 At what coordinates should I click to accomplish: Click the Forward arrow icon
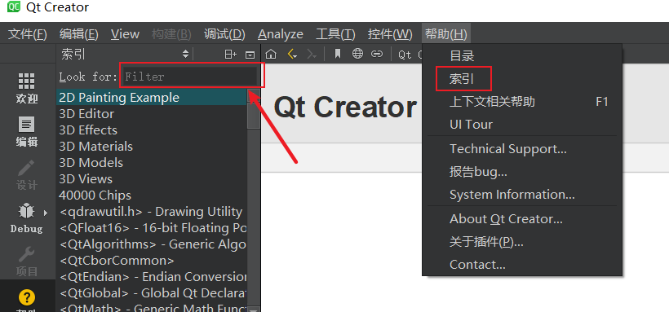pos(312,54)
